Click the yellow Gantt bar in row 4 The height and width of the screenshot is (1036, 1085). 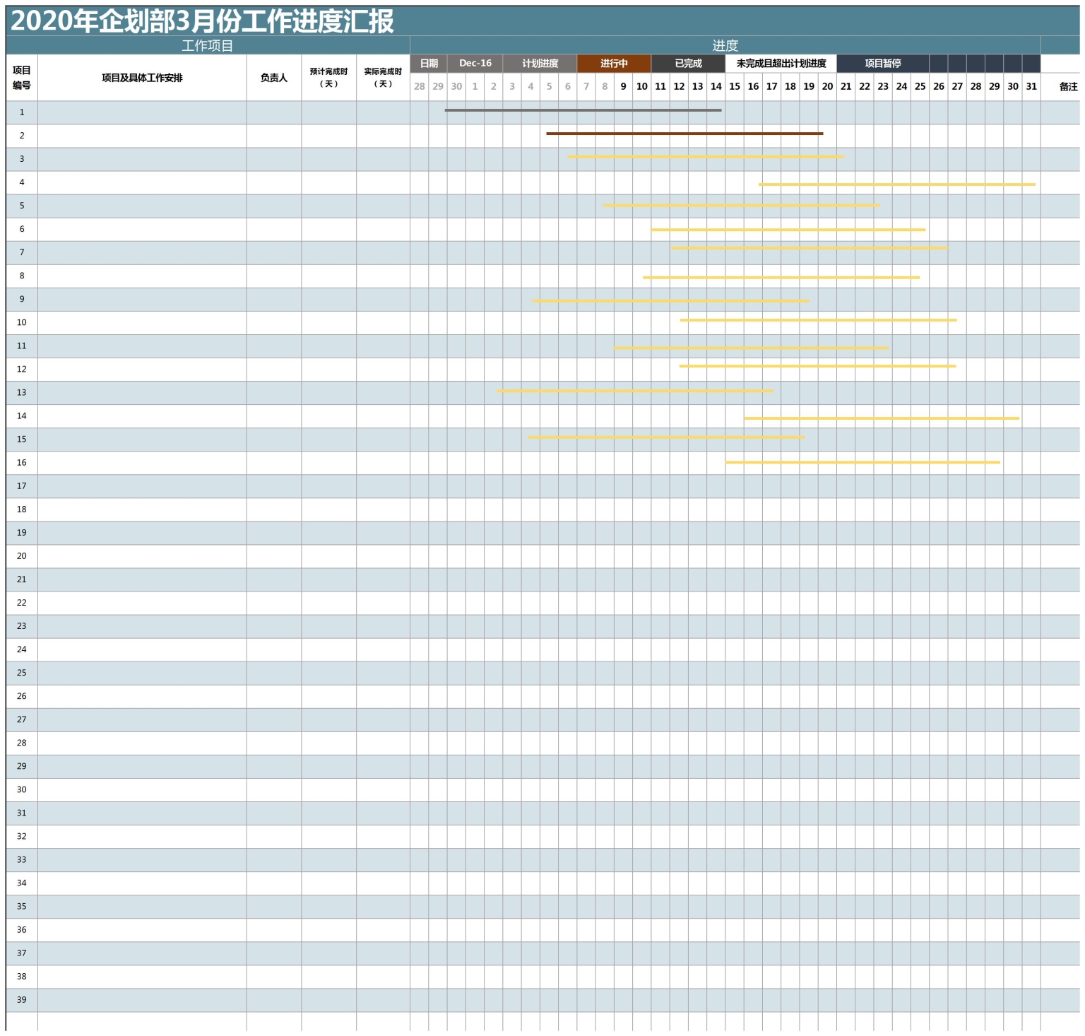pyautogui.click(x=897, y=184)
